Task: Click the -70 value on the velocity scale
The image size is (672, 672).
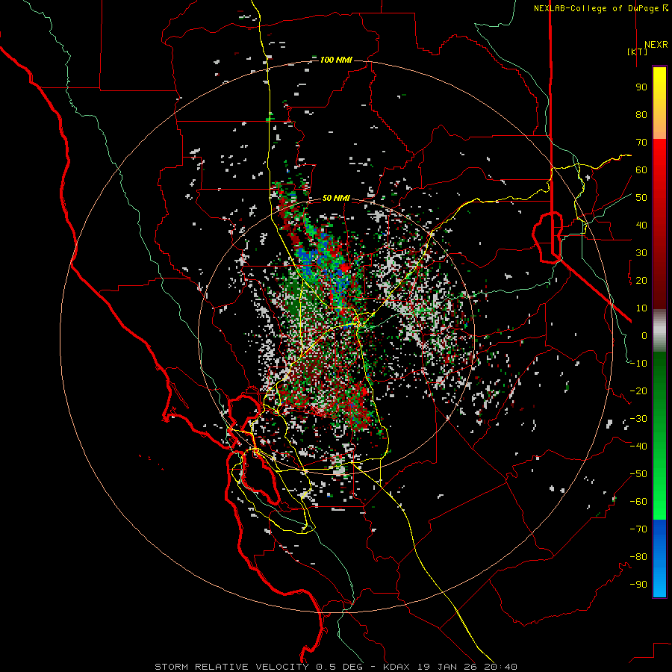Action: (x=638, y=529)
